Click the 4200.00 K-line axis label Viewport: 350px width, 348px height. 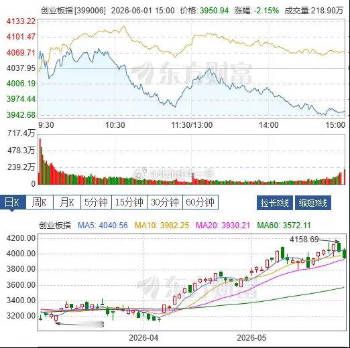click(21, 238)
